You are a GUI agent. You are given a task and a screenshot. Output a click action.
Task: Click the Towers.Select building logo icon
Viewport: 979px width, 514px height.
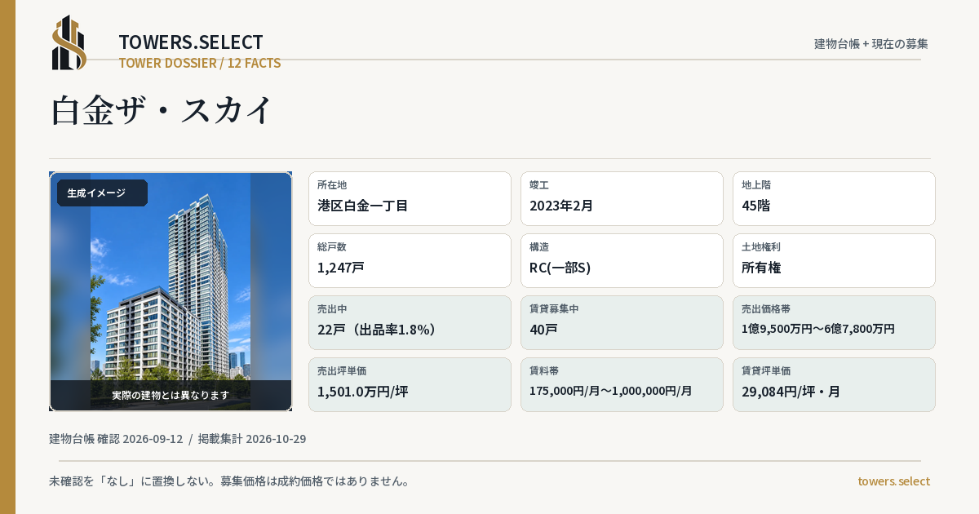click(69, 42)
